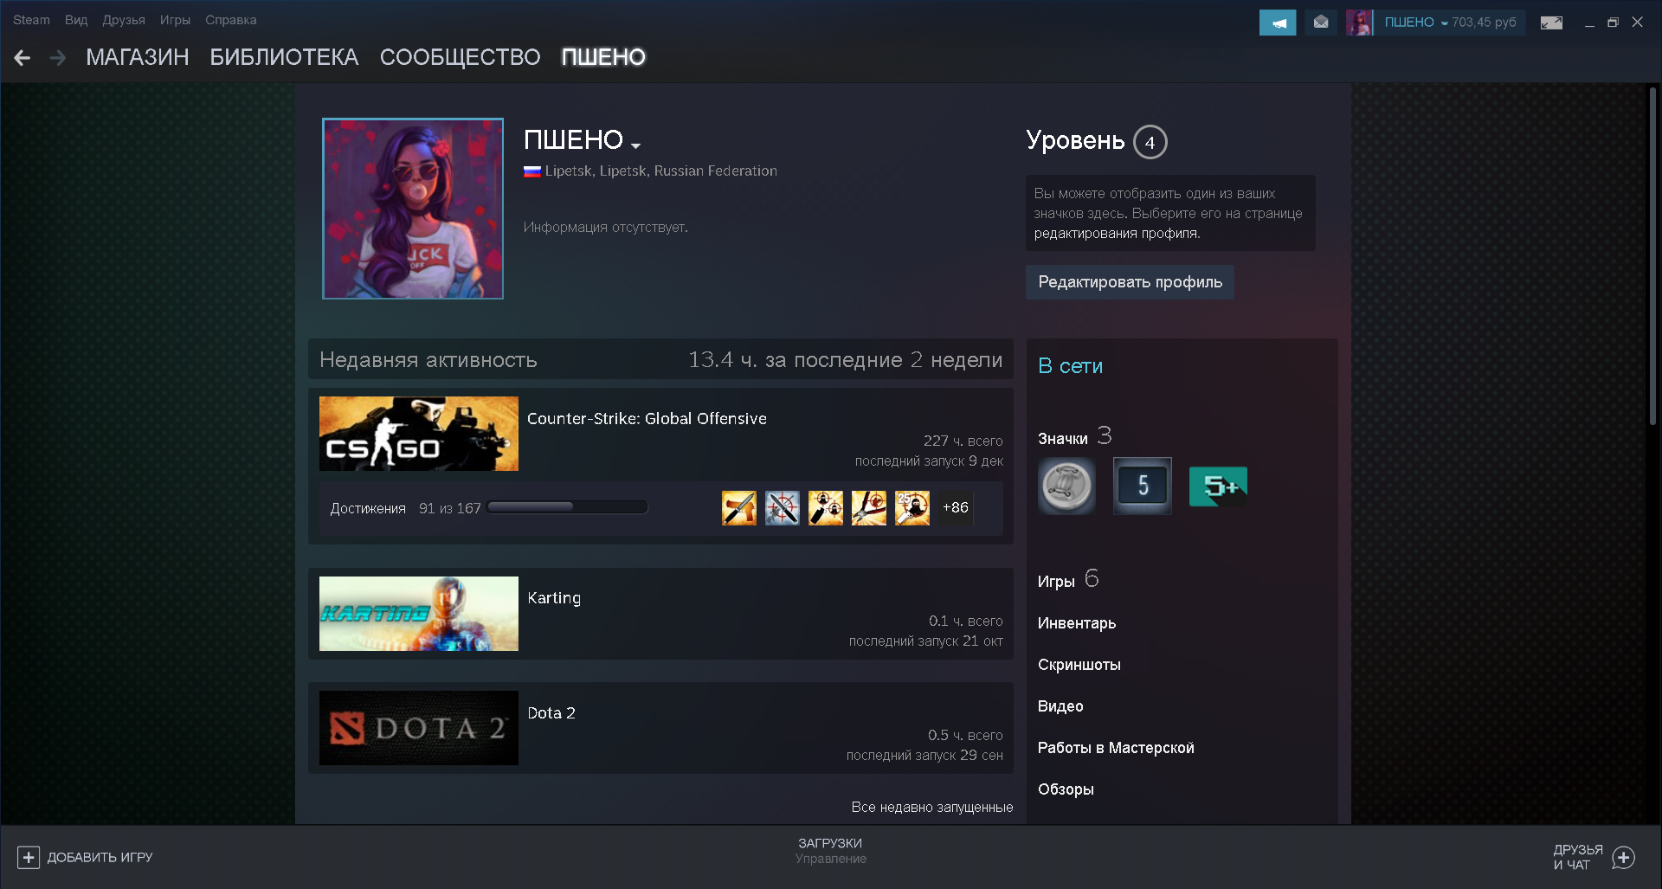Viewport: 1662px width, 889px height.
Task: Open the announcements megaphone icon
Action: pos(1278,23)
